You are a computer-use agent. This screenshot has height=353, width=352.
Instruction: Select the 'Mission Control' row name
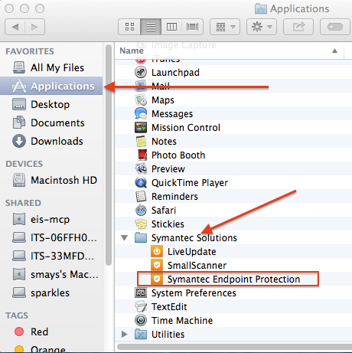(186, 128)
